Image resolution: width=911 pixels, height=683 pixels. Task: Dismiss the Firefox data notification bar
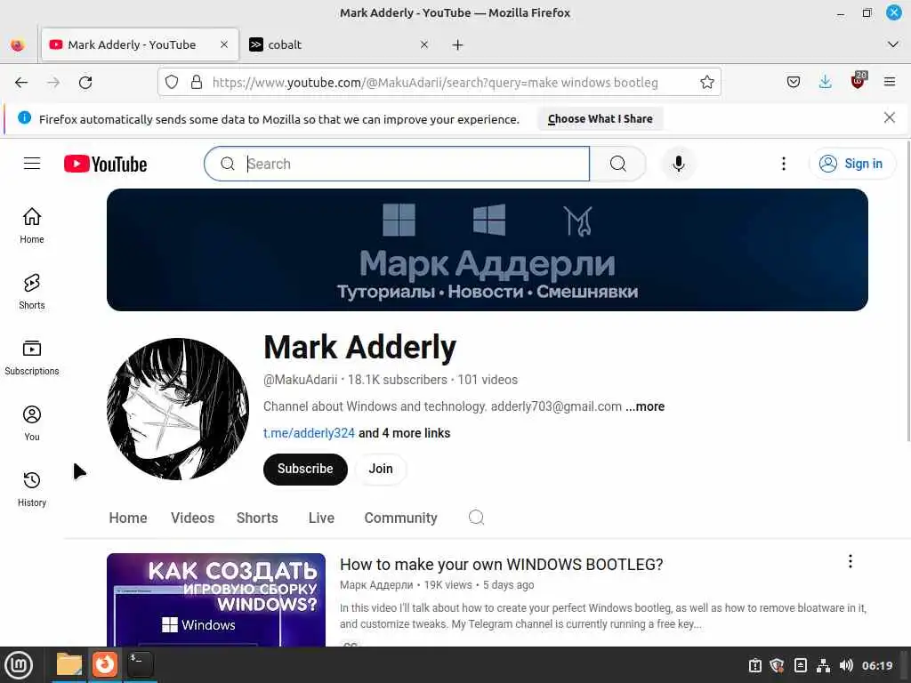[x=889, y=118]
